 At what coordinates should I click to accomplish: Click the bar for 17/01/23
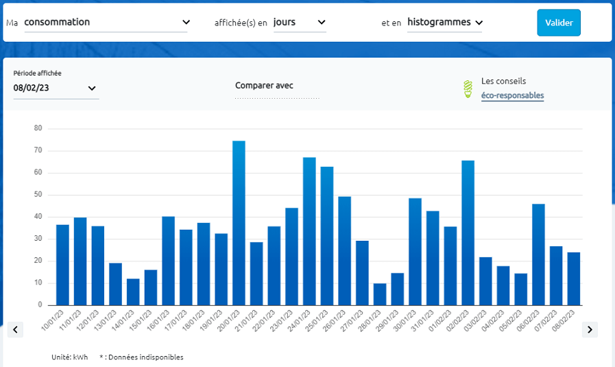click(x=186, y=268)
